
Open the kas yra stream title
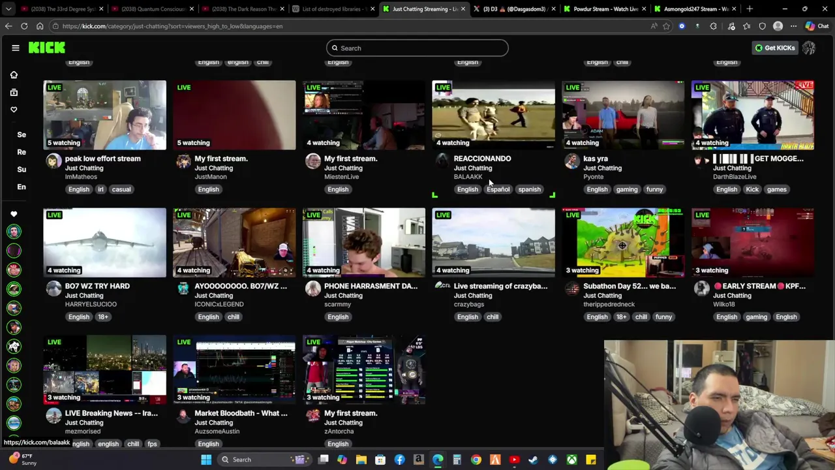tap(596, 159)
